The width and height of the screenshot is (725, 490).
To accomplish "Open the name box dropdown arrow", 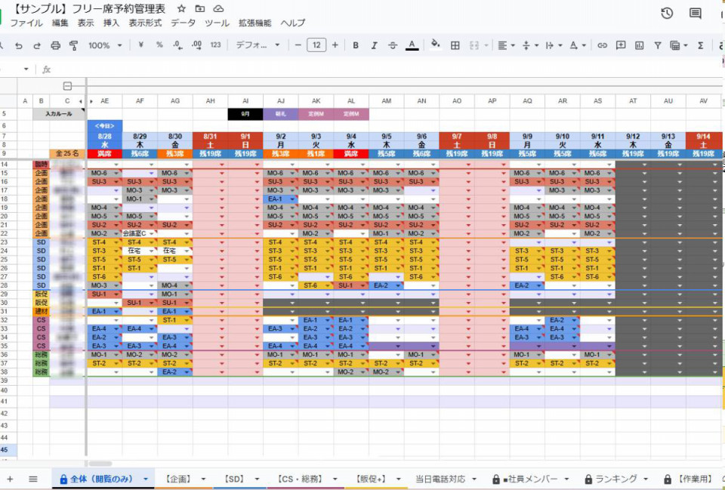I will pyautogui.click(x=26, y=69).
